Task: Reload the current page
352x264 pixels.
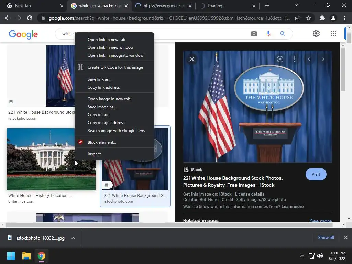Action: pos(30,18)
